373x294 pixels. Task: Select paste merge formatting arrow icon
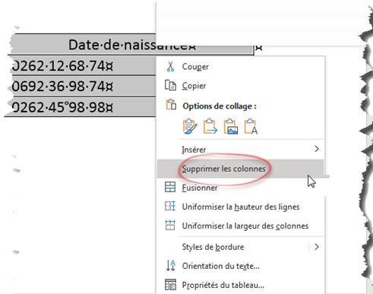(210, 126)
